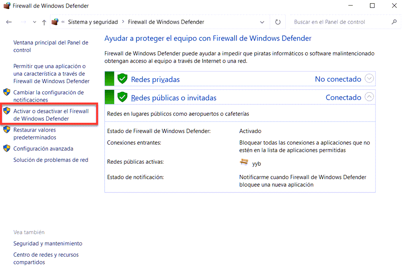Minimize the Firewall window
The width and height of the screenshot is (406, 275).
[x=351, y=6]
